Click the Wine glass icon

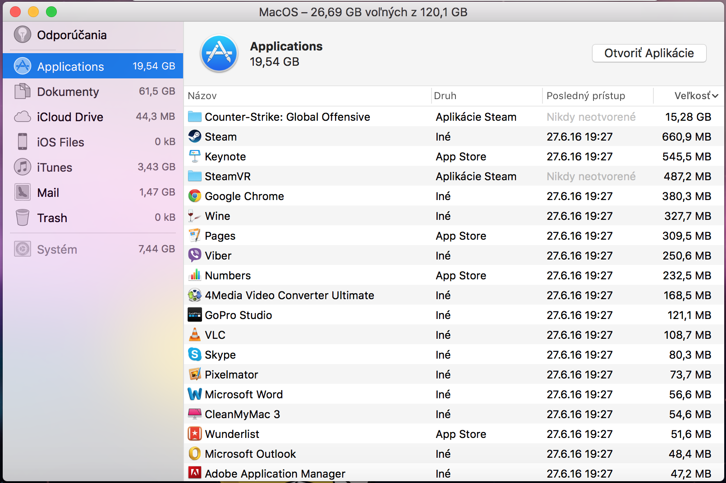pyautogui.click(x=194, y=215)
